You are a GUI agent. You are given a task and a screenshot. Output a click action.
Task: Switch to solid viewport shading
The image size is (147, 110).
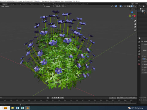[x=130, y=6]
